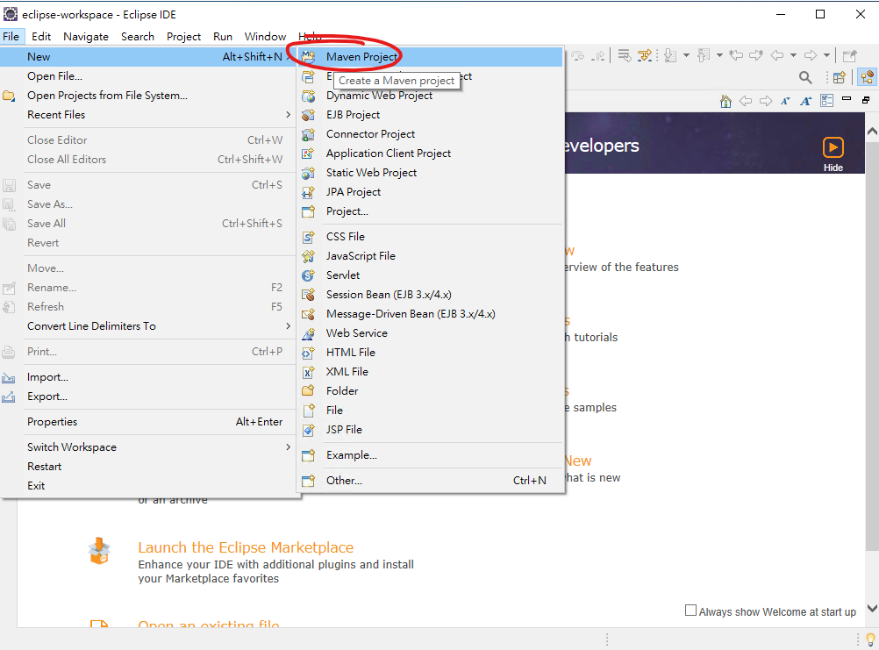The height and width of the screenshot is (650, 879).
Task: Click the Pin Editor toolbar icon
Action: click(x=850, y=55)
